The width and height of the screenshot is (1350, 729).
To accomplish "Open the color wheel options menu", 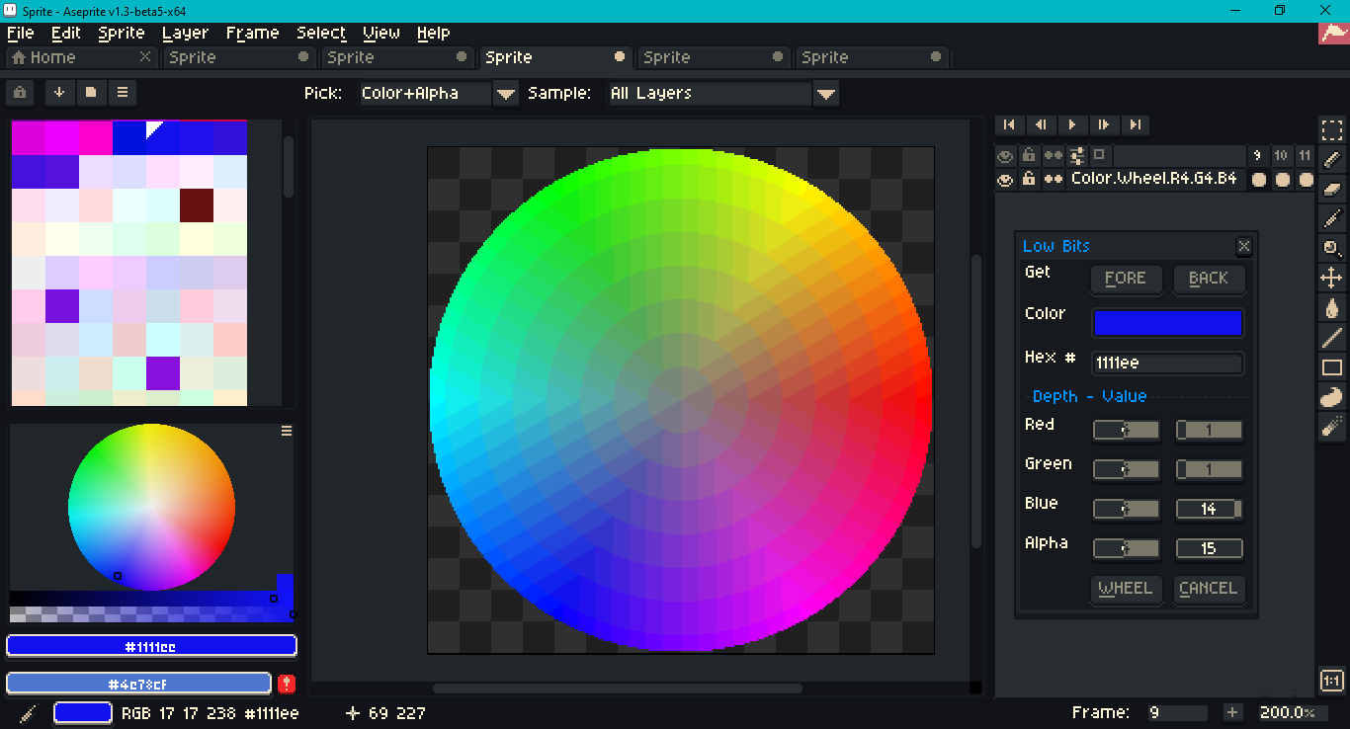I will click(287, 430).
